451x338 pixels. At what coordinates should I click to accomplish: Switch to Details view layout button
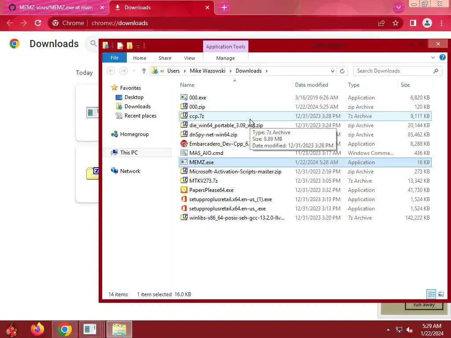click(431, 294)
